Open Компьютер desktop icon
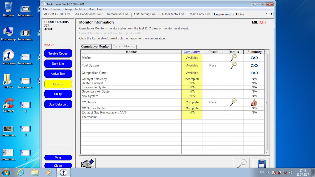Image resolution: width=315 pixels, height=177 pixels. point(9,33)
